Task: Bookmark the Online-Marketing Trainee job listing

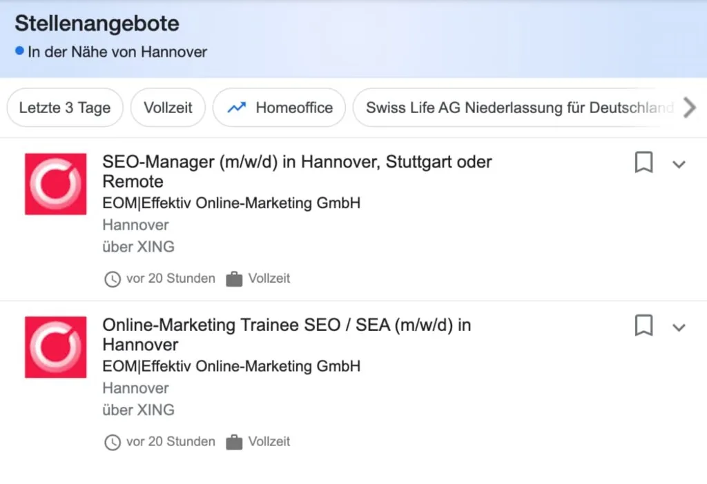Action: click(643, 325)
